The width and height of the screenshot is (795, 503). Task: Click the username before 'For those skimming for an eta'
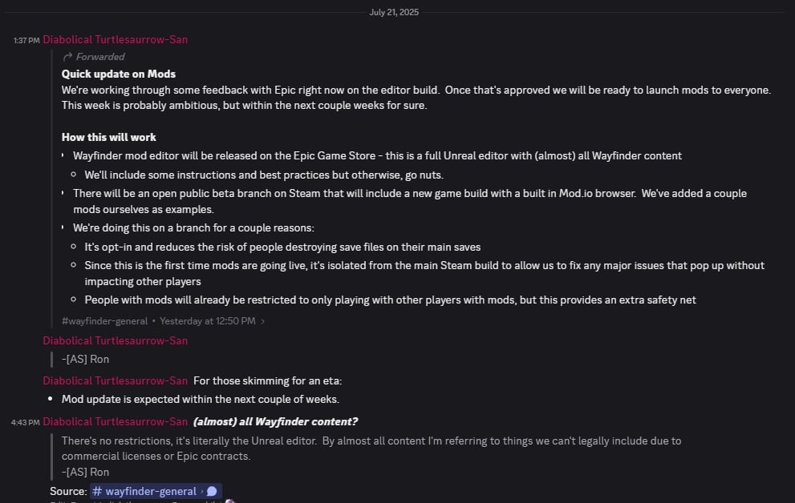(116, 380)
